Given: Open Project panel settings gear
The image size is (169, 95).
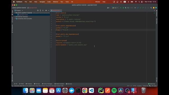Looking at the screenshot, I should 46,11.
